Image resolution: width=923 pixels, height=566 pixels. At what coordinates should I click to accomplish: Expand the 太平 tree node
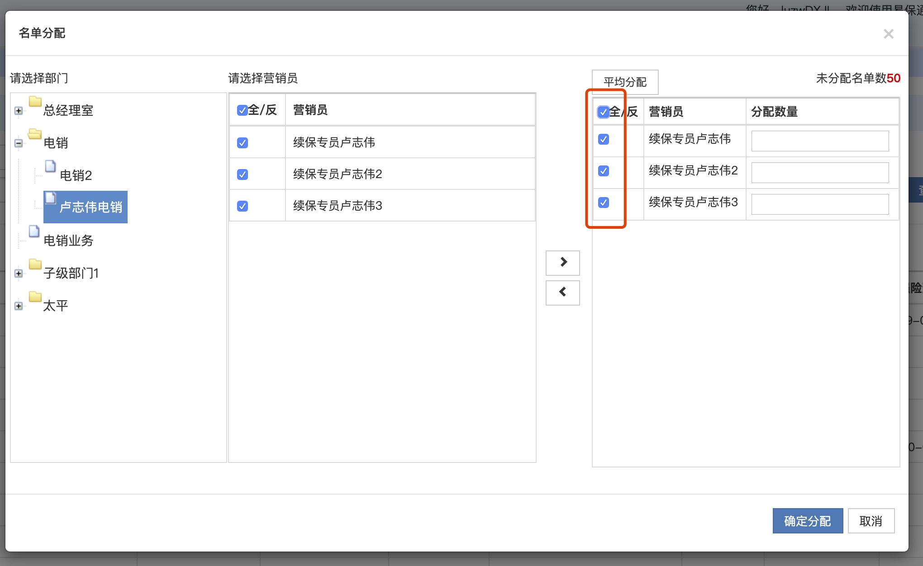coord(19,306)
